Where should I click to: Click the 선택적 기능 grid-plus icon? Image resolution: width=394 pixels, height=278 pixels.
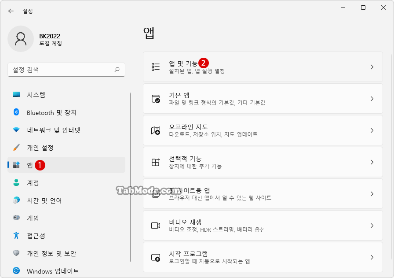point(156,162)
